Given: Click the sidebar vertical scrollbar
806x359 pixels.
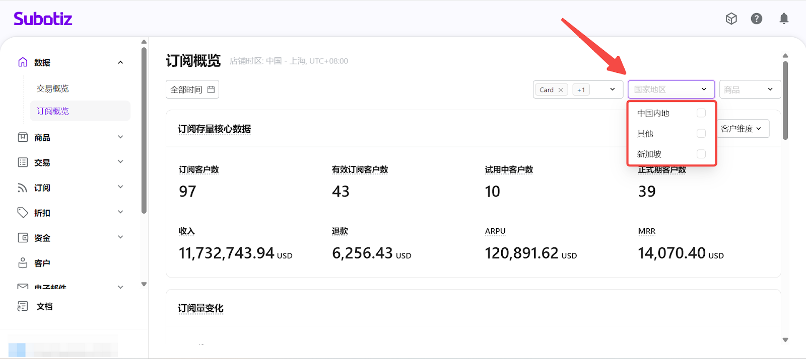Looking at the screenshot, I should click(144, 131).
